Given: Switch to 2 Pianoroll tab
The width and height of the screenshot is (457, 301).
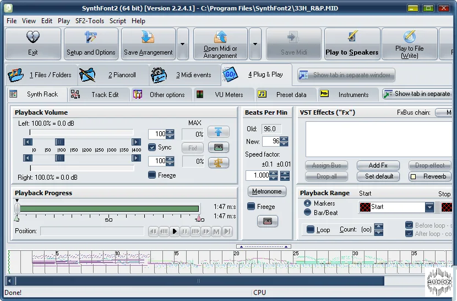Looking at the screenshot, I should (x=113, y=75).
